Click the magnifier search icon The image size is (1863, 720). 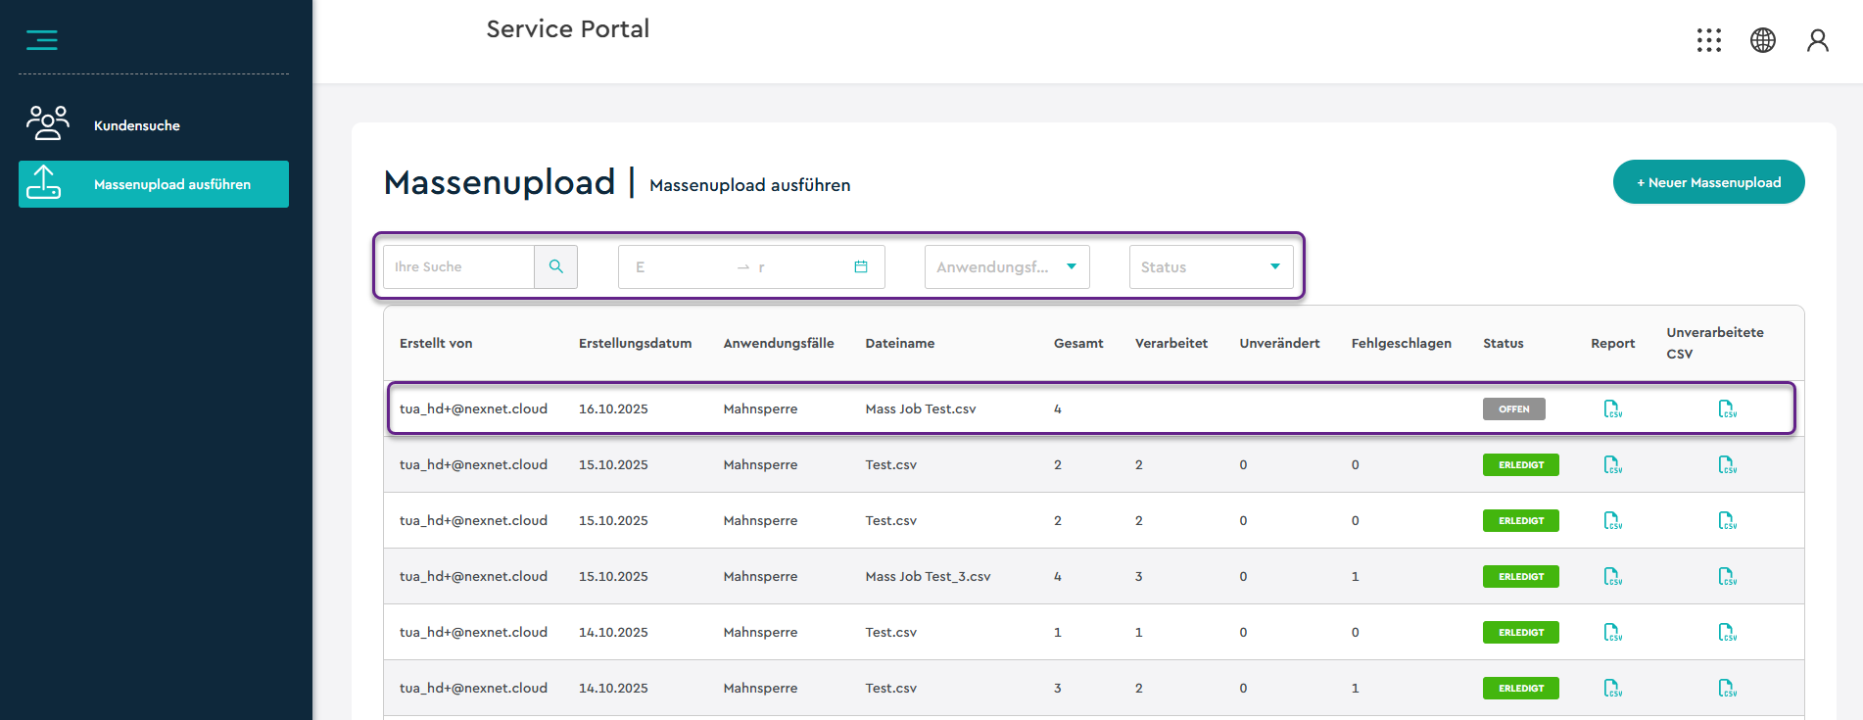click(555, 266)
